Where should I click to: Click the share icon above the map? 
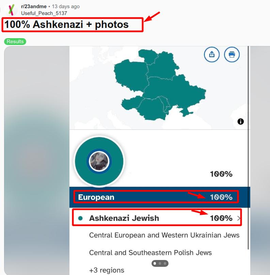[212, 55]
